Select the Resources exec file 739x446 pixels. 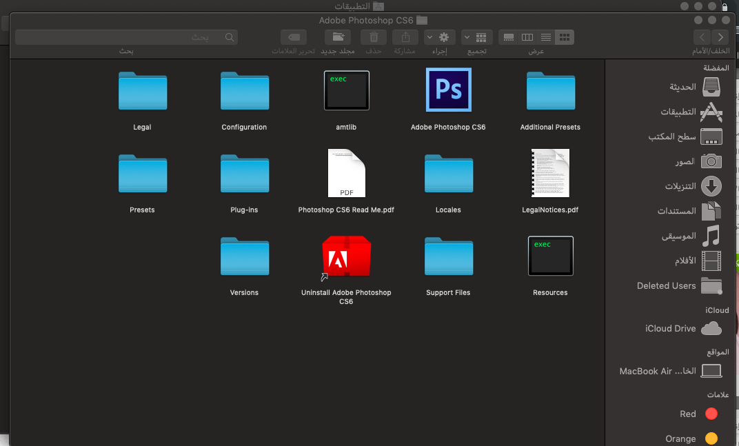[550, 256]
